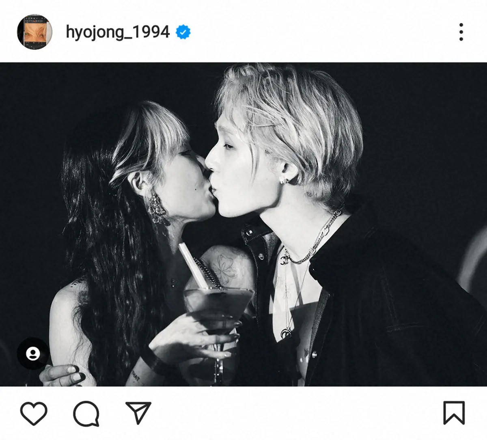Viewport: 487px width, 440px height.
Task: Open comments via the speech bubble icon
Action: click(86, 413)
